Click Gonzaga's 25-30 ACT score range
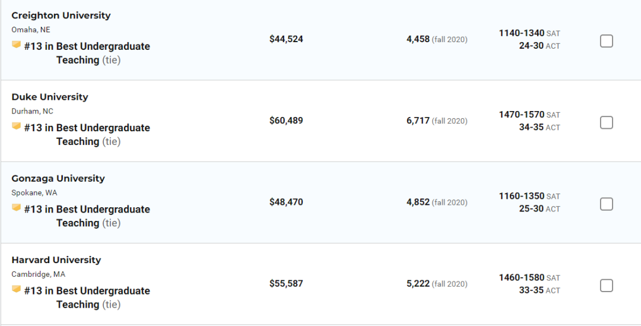Image resolution: width=641 pixels, height=326 pixels. coord(531,208)
